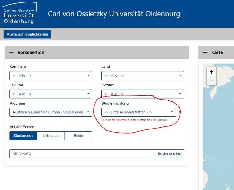Click the university logo in the header
Viewport: 234px width, 190px height.
[x=19, y=14]
